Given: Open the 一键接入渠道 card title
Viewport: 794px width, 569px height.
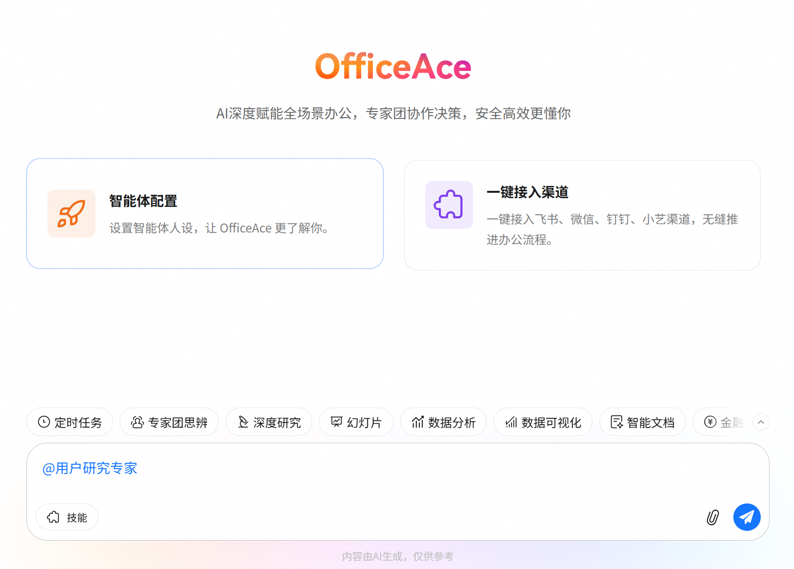Looking at the screenshot, I should [x=527, y=192].
